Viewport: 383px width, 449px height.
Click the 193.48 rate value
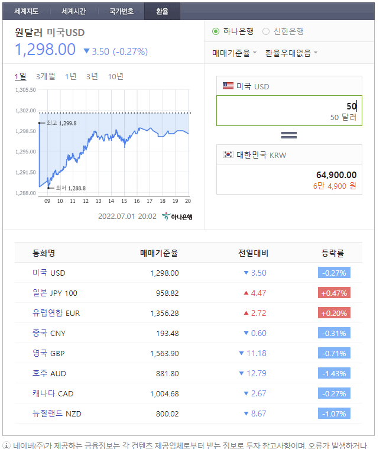point(167,333)
